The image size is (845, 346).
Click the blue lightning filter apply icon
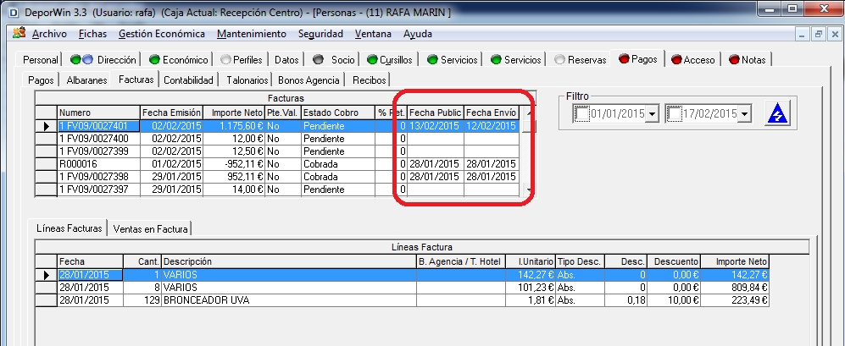pyautogui.click(x=777, y=113)
